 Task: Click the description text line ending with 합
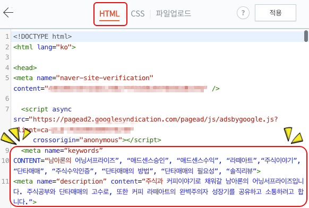(x=159, y=192)
